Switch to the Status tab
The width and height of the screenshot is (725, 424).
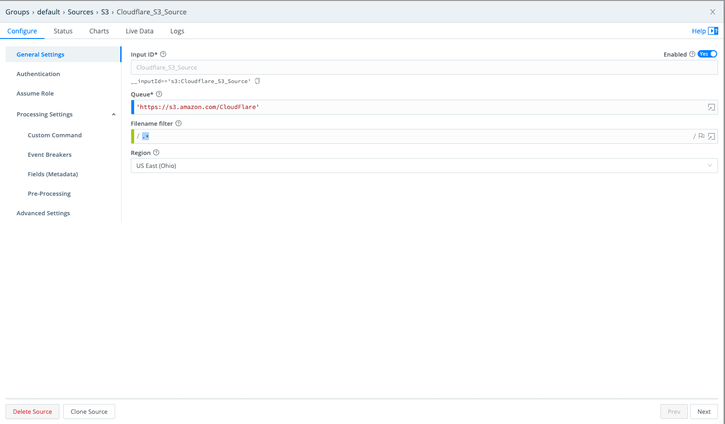click(x=63, y=31)
